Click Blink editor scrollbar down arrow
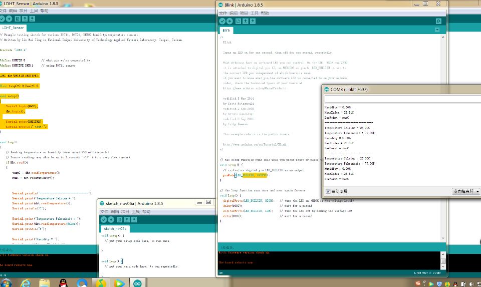This screenshot has height=287, width=481. pyautogui.click(x=443, y=238)
